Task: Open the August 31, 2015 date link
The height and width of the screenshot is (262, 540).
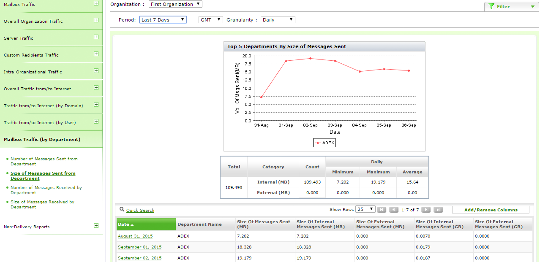Action: (135, 236)
